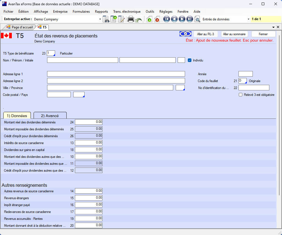Click the magnifier find slip icon

pos(197,19)
